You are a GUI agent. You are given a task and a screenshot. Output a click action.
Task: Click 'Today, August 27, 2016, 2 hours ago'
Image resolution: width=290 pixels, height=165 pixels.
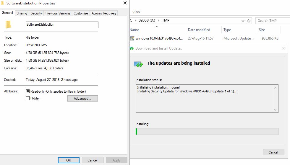(52, 80)
